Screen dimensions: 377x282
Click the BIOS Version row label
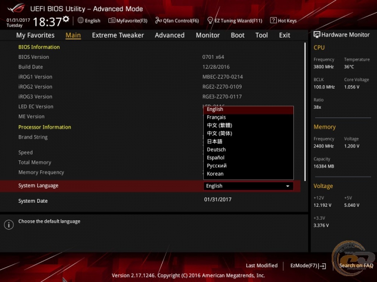(x=34, y=57)
